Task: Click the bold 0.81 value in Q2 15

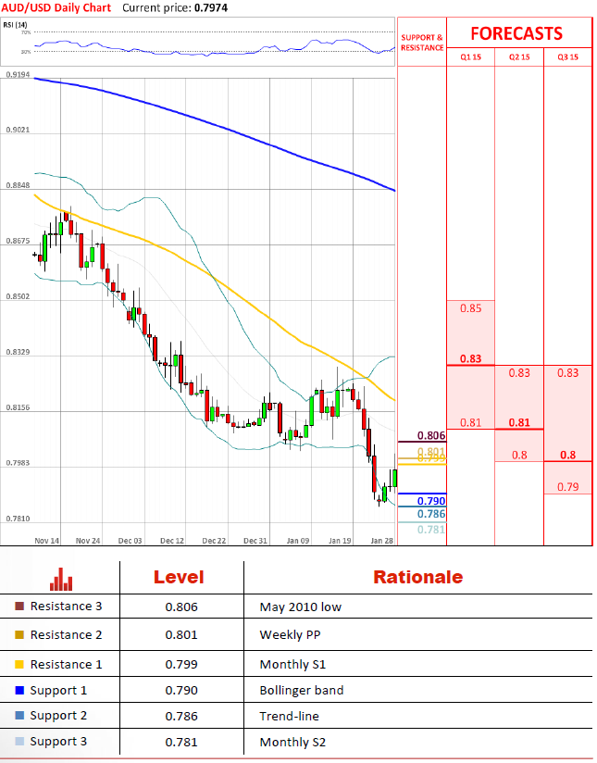Action: (x=519, y=422)
